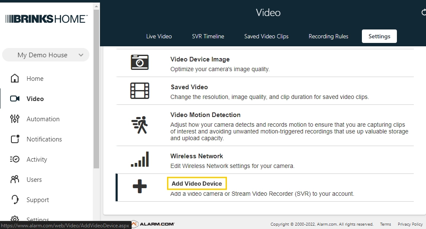Switch to the SVR Timeline tab
426x229 pixels.
coord(208,36)
